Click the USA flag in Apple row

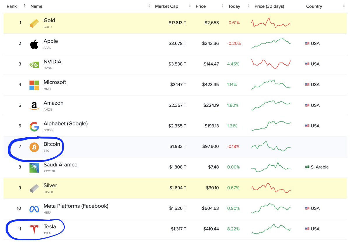click(x=307, y=43)
